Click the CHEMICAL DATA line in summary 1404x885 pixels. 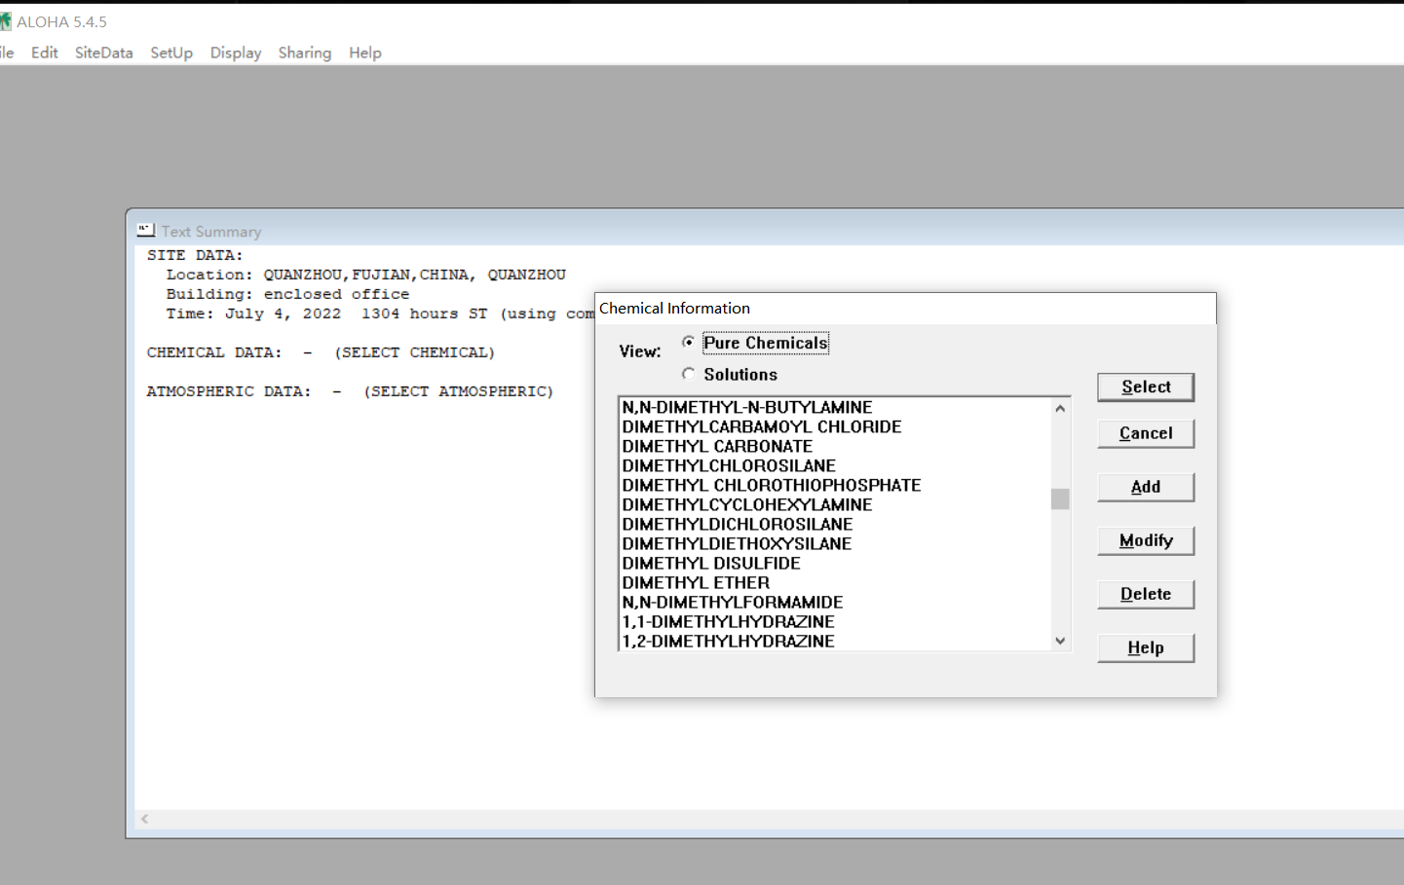[321, 352]
